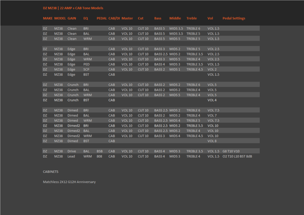Click the 808 pedal cell in Lead row
Viewport: 304px width, 215px height.
tap(99, 156)
